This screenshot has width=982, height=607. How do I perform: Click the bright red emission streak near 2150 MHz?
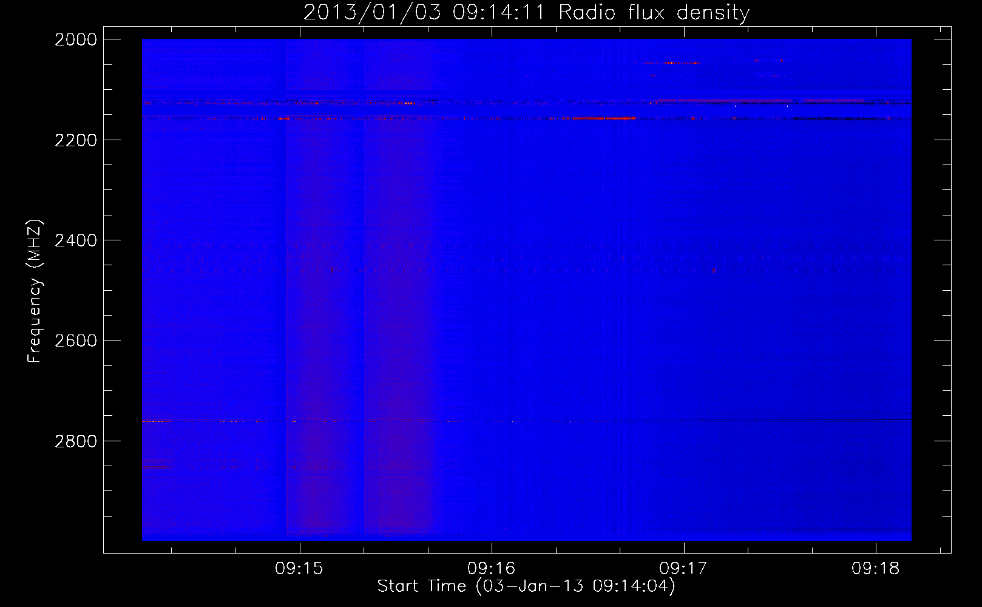point(604,118)
